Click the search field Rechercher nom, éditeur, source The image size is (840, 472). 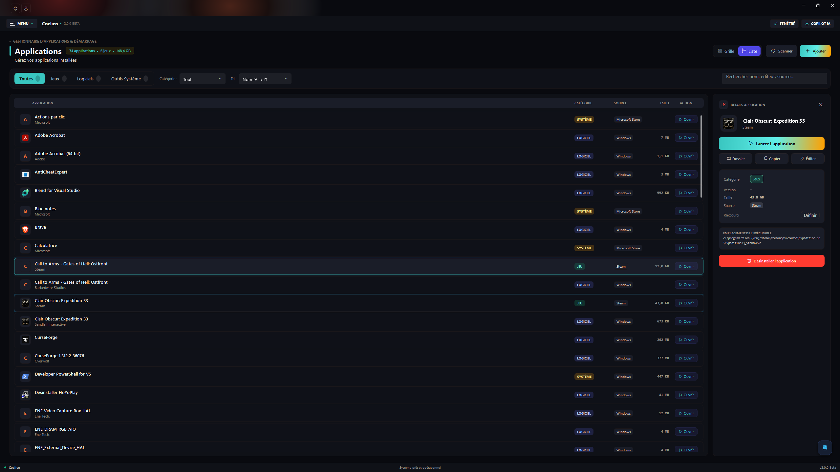[774, 79]
